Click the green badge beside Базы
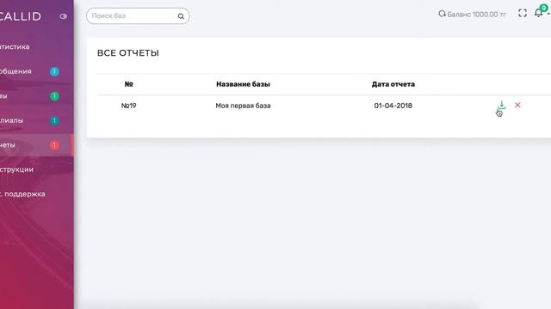 pyautogui.click(x=54, y=96)
